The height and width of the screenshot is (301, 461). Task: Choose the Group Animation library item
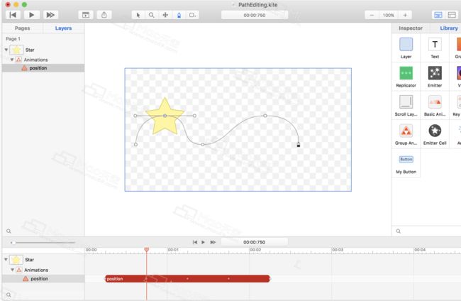click(x=406, y=134)
